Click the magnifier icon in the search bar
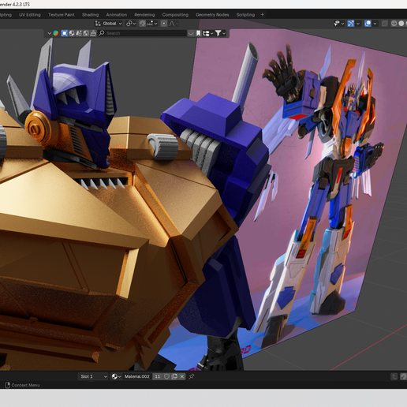Screen dimensions: 407x407 click(x=102, y=33)
